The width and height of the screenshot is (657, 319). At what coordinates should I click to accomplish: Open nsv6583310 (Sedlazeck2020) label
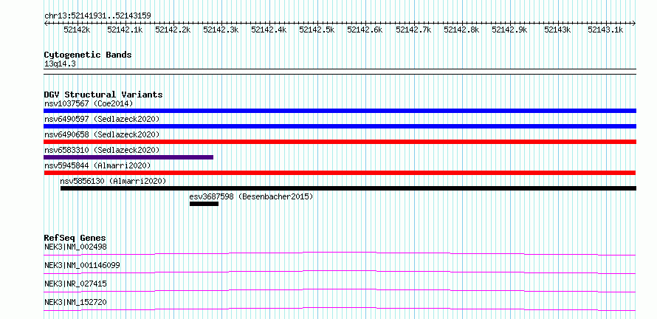pos(102,150)
